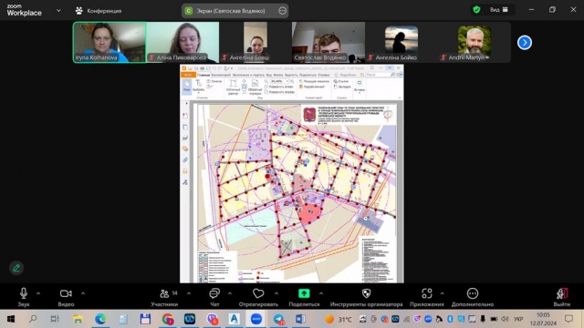This screenshot has width=584, height=328.
Task: Expand video options arrow beside Видео
Action: click(83, 293)
